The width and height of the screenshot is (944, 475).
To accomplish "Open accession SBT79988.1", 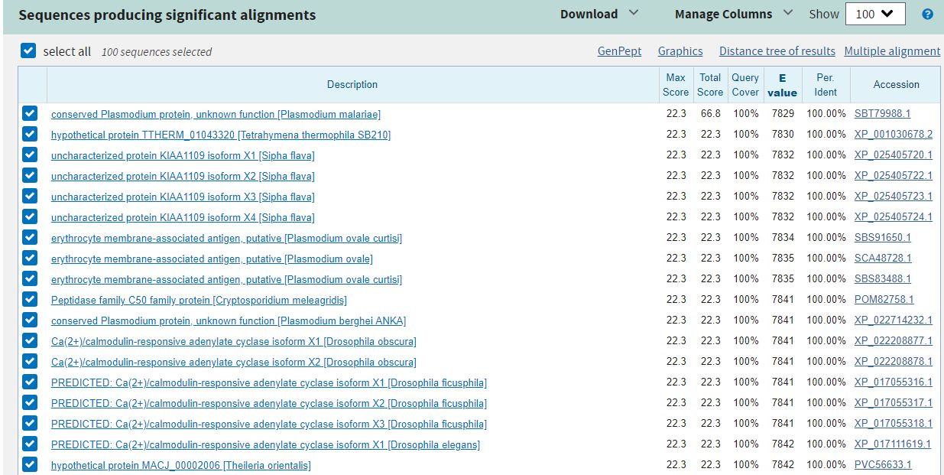I will pos(882,113).
